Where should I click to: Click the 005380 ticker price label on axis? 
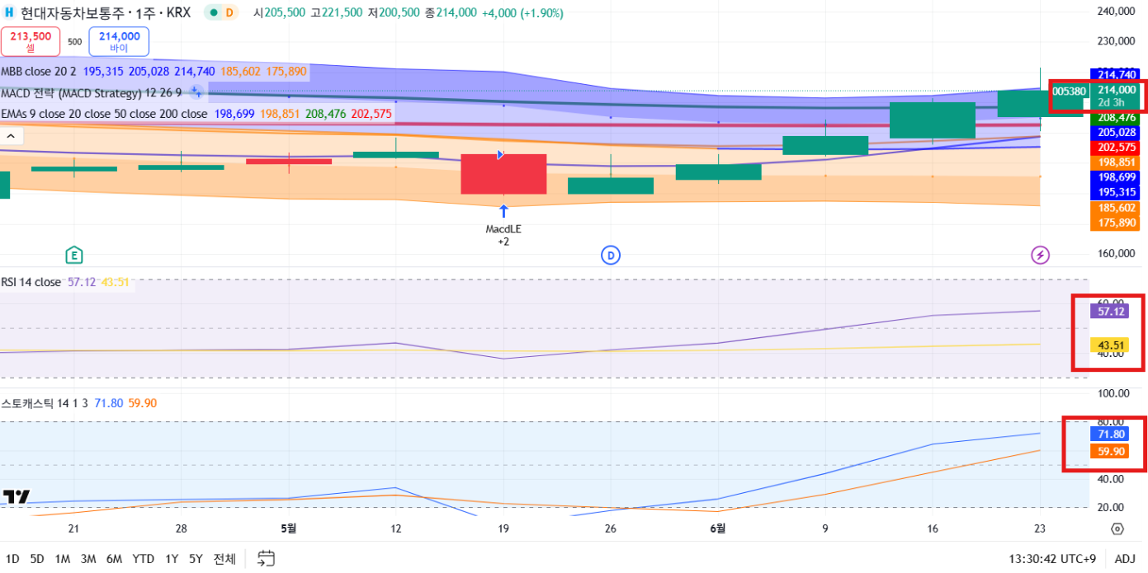click(1069, 91)
